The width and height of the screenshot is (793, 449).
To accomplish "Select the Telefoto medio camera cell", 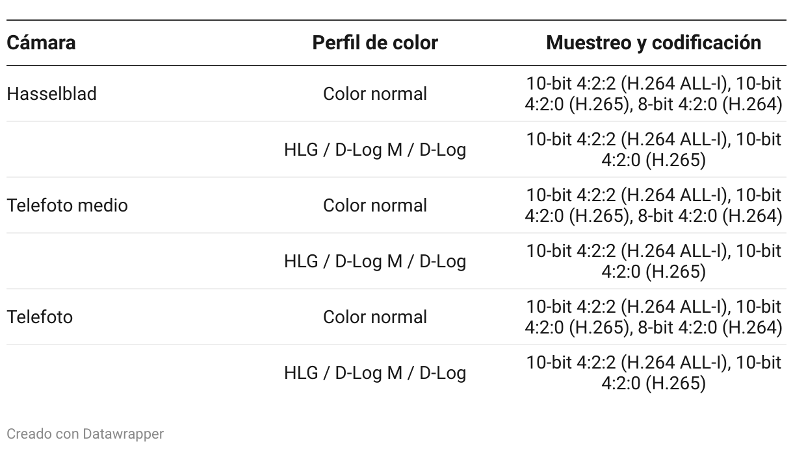I will click(67, 206).
